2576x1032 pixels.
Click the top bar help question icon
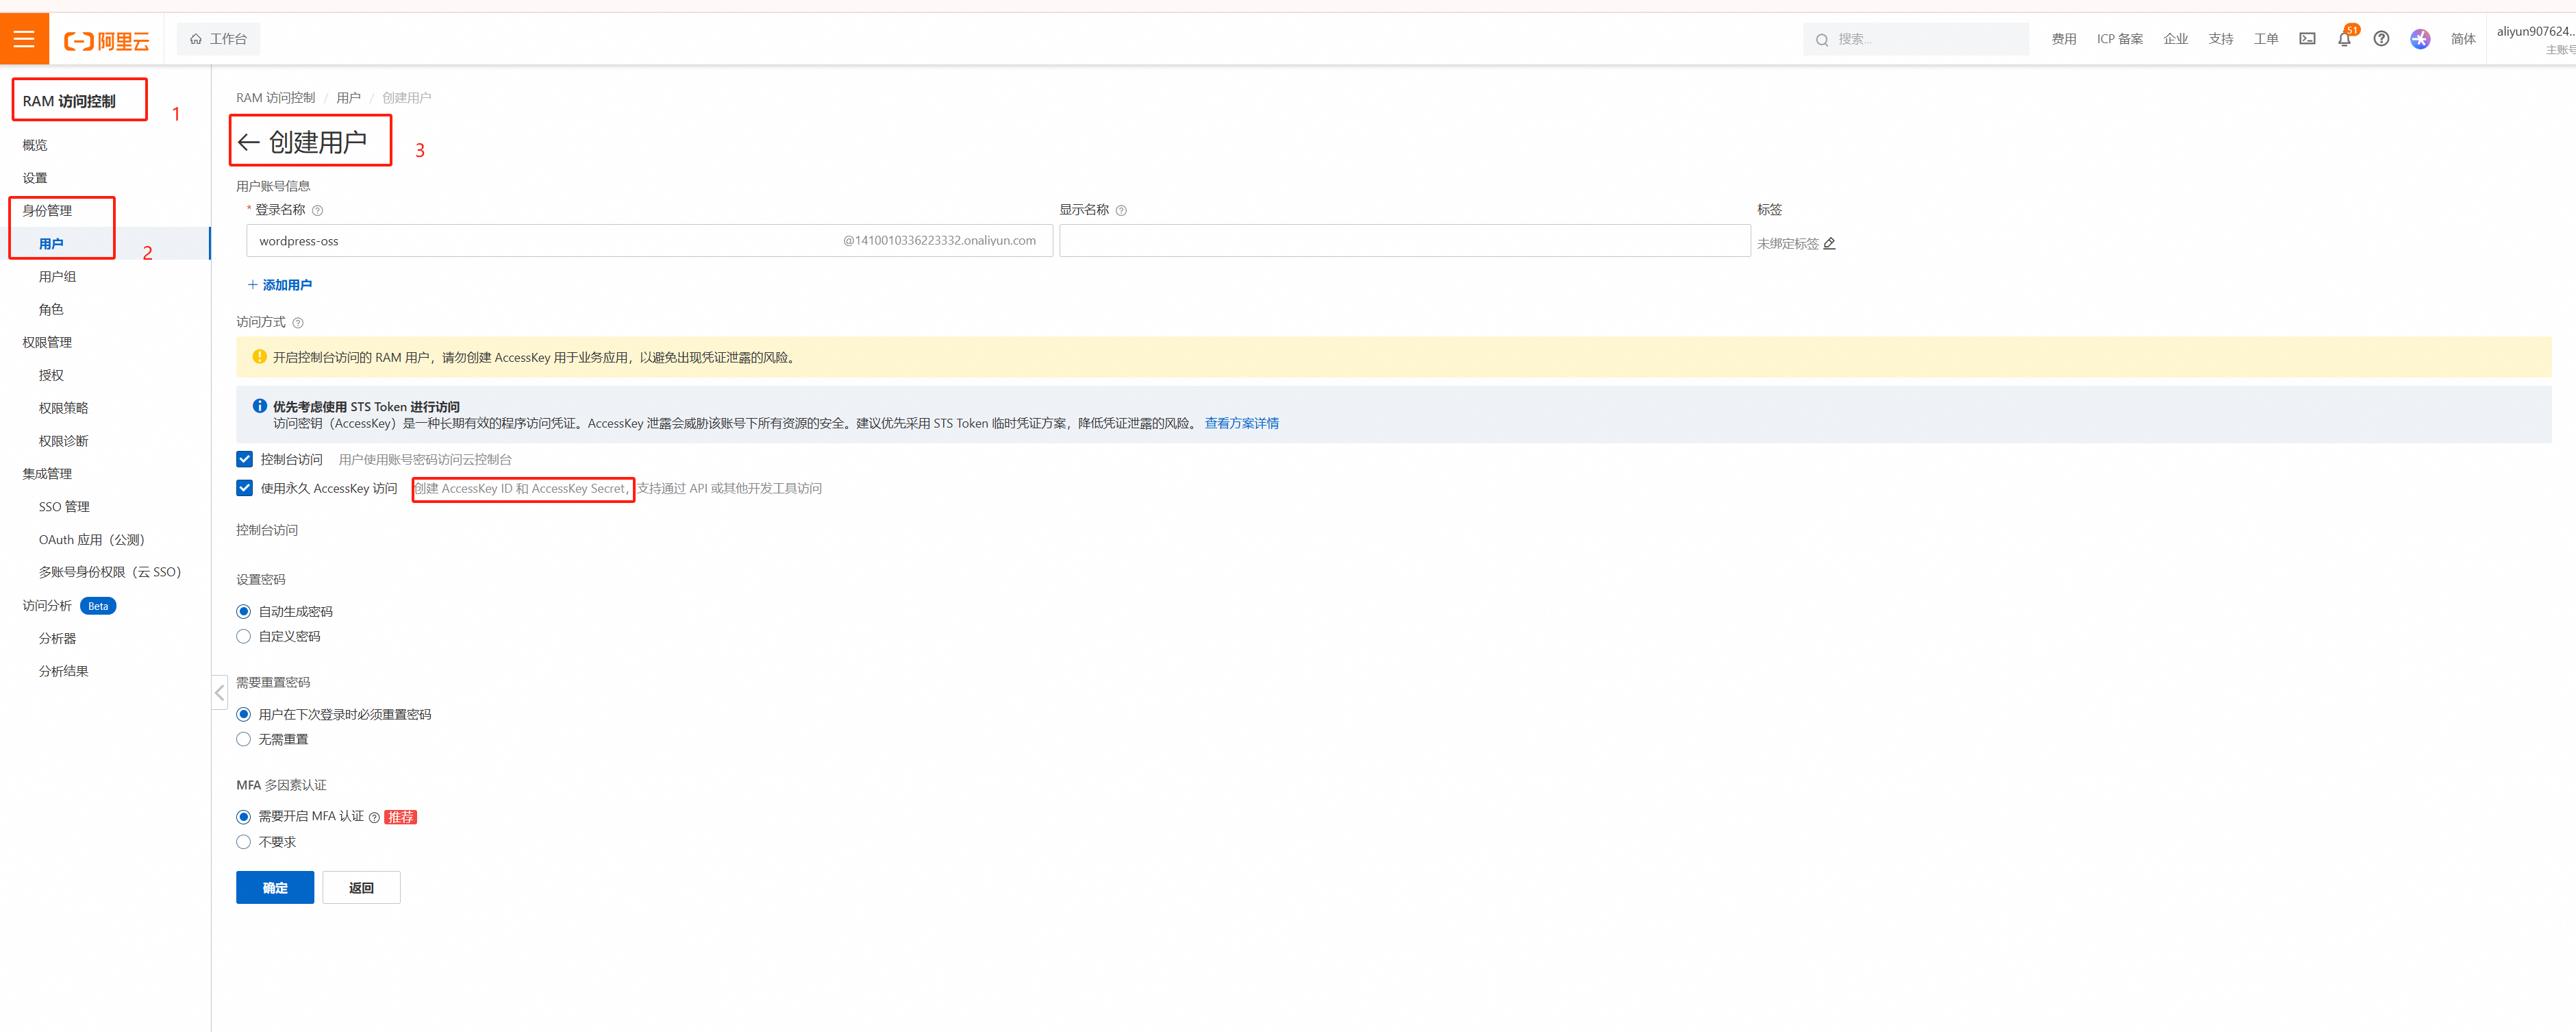click(x=2381, y=39)
